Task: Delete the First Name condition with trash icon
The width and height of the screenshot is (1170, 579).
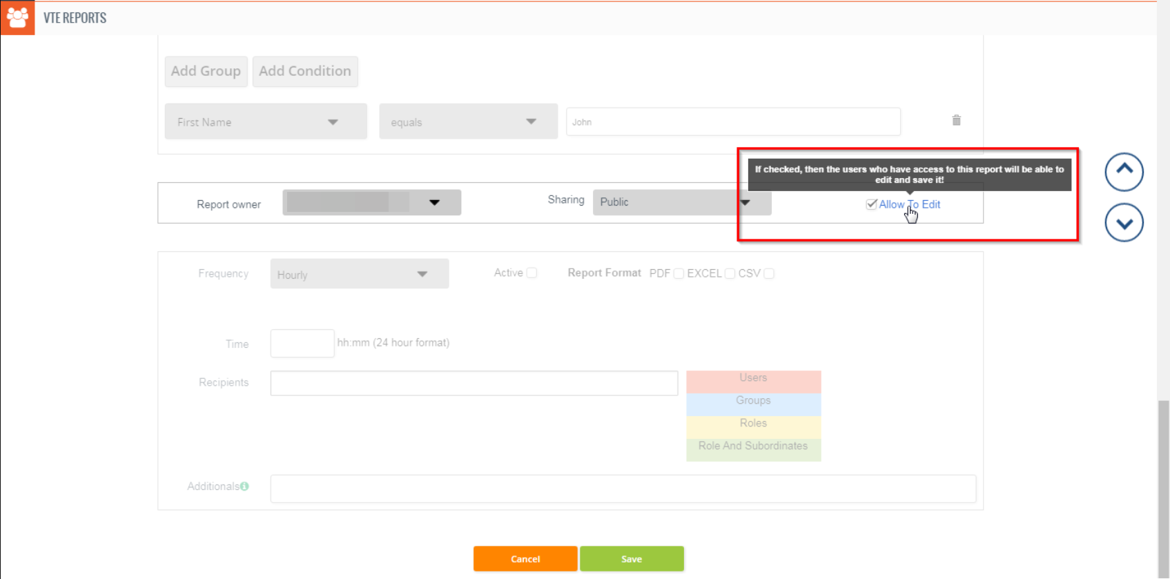Action: 956,120
